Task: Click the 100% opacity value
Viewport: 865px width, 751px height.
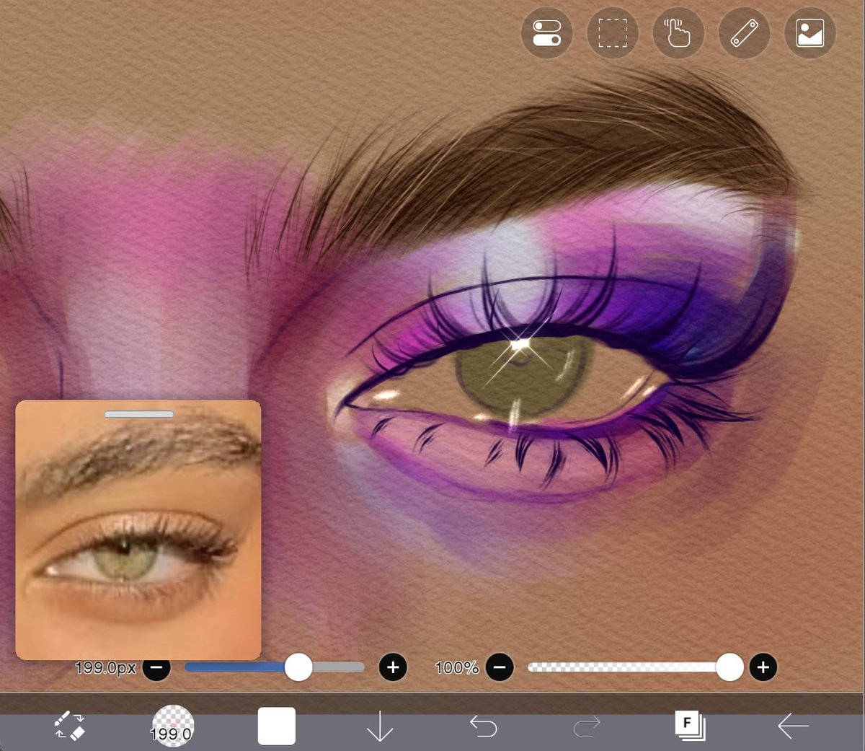Action: tap(457, 668)
